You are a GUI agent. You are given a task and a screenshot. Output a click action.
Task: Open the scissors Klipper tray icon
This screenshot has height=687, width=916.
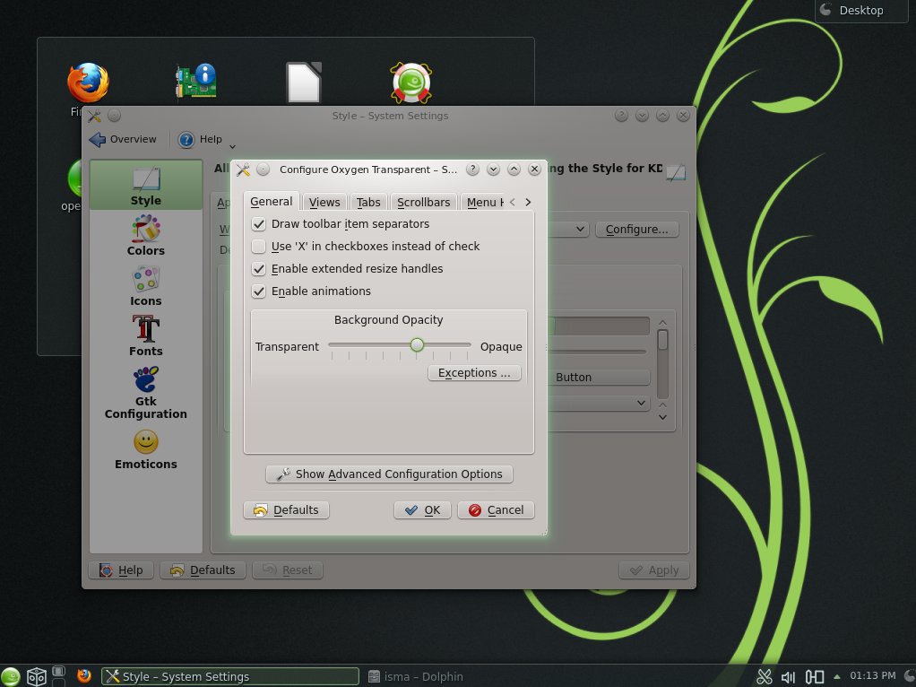click(765, 676)
